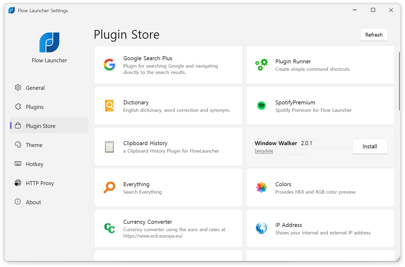405x267 pixels.
Task: Select the Currency Converter plugin title
Action: click(148, 222)
